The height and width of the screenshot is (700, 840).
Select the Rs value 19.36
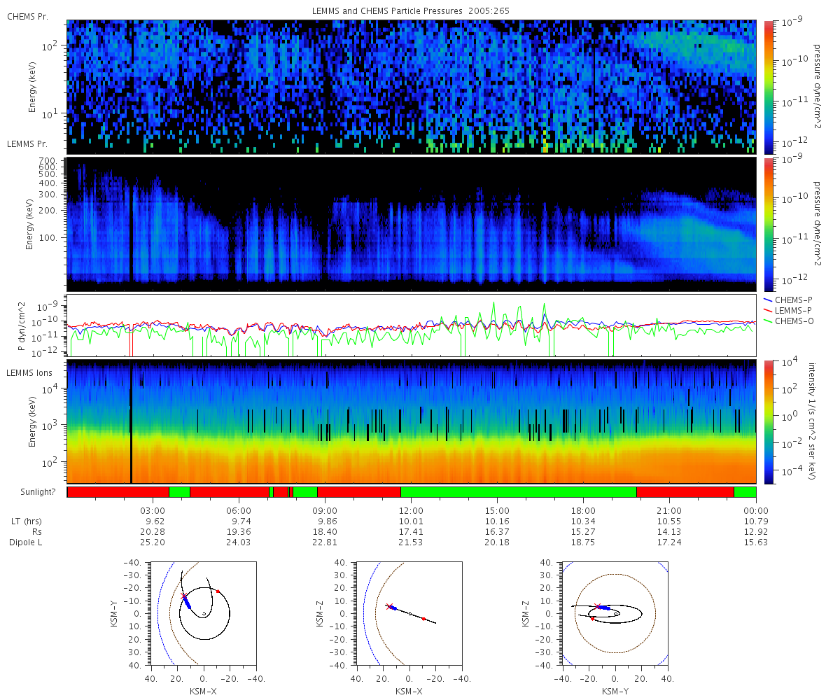tap(239, 532)
